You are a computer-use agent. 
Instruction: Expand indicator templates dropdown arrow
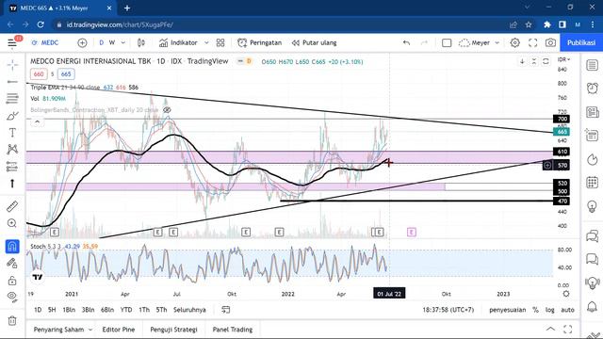[206, 42]
